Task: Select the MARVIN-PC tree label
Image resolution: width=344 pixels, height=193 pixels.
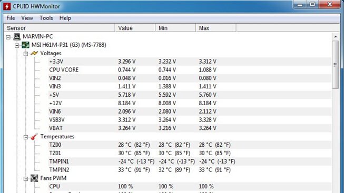Action: (x=38, y=36)
